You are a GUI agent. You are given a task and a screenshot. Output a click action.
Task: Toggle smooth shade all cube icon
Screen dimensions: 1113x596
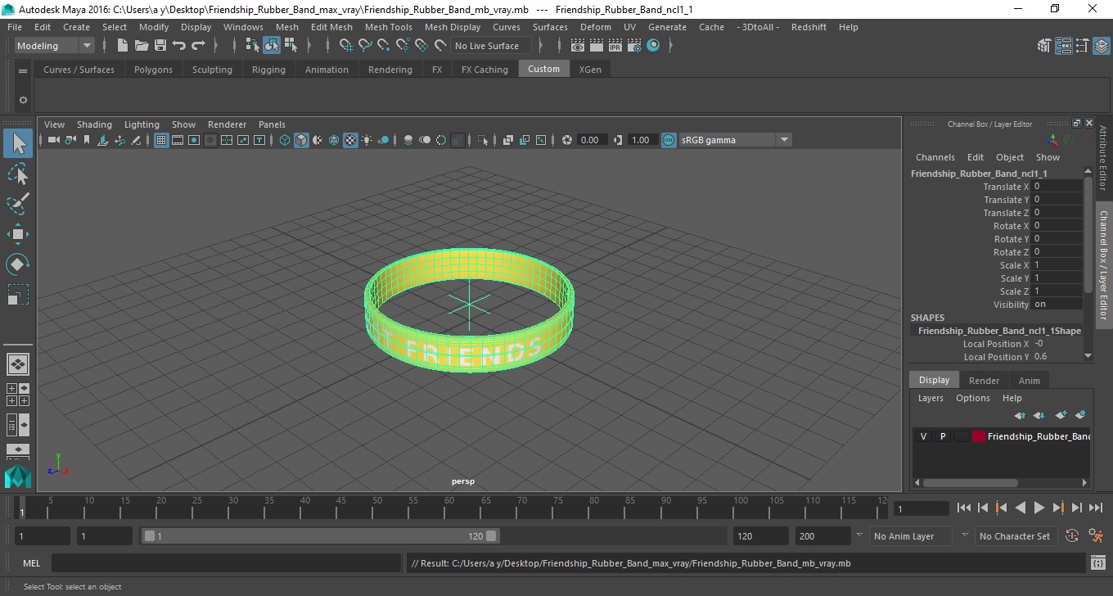tap(301, 140)
